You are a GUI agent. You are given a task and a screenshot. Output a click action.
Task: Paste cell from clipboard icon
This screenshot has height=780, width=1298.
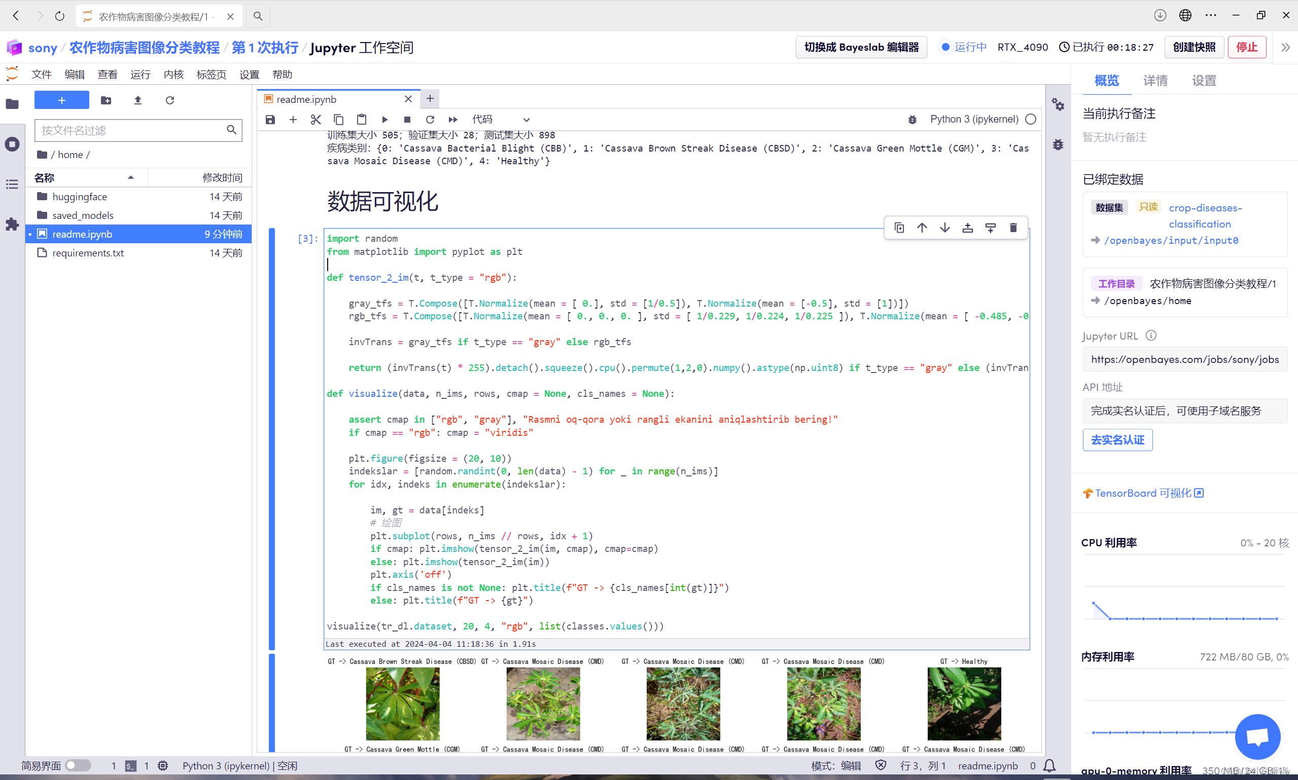click(x=361, y=119)
